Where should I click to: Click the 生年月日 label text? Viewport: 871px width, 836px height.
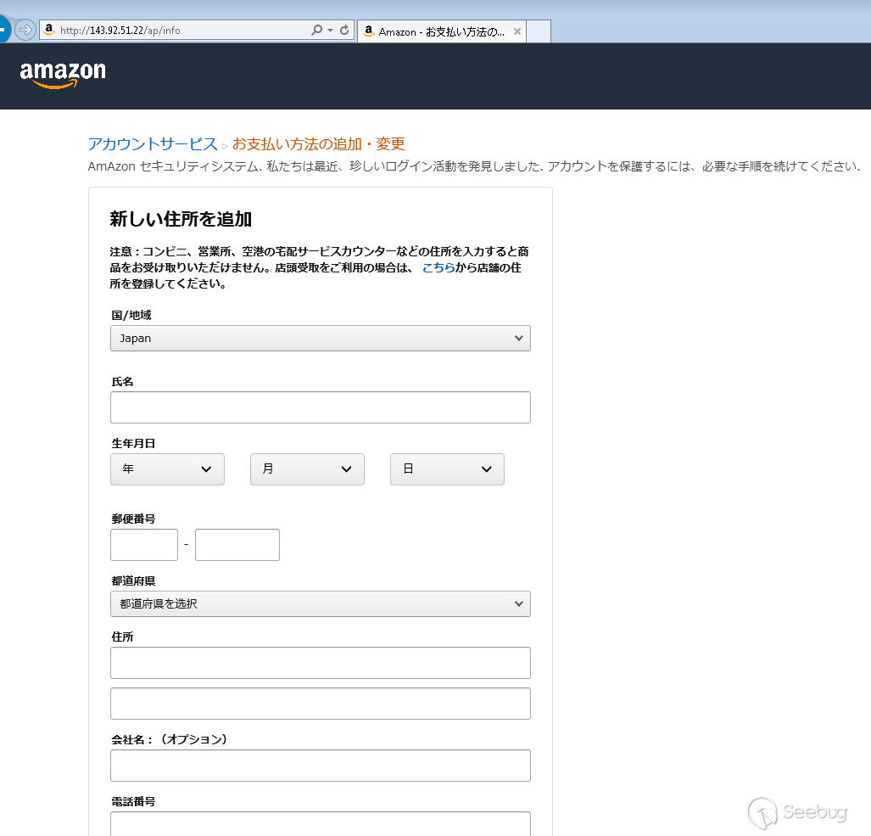[x=133, y=443]
